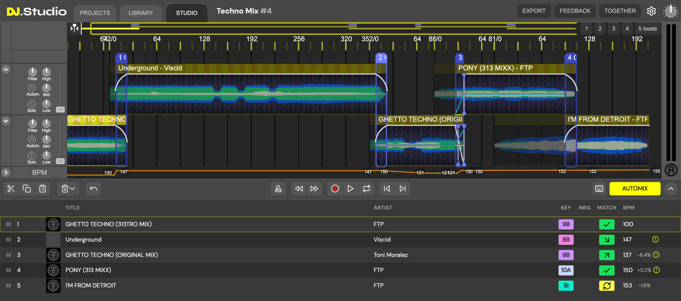Toggle the metronome icon
The width and height of the screenshot is (681, 301).
278,189
